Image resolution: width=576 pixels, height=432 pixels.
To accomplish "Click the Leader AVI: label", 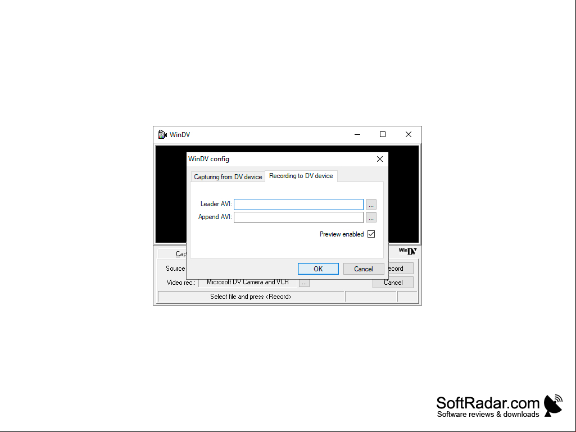I will pos(216,204).
